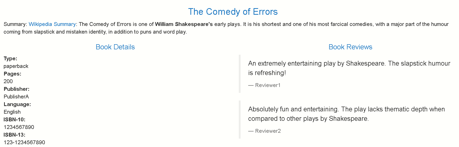The width and height of the screenshot is (459, 147).
Task: Open the Wikipedia Summary link
Action: tap(52, 24)
